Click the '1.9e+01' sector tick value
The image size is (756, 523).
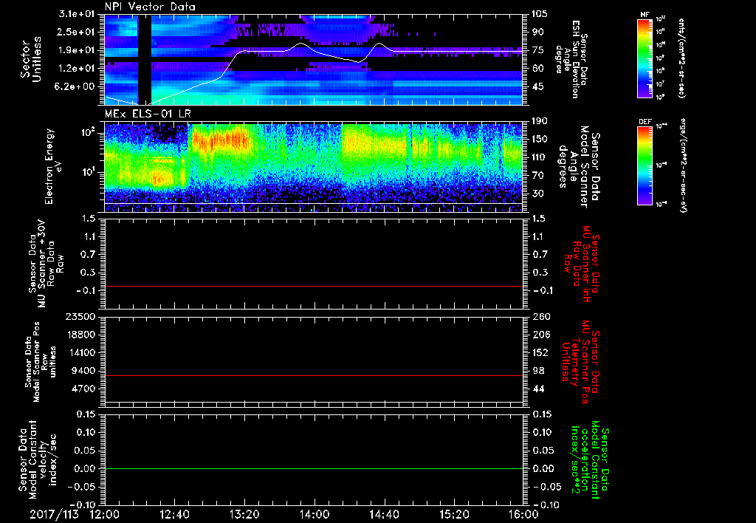[76, 50]
